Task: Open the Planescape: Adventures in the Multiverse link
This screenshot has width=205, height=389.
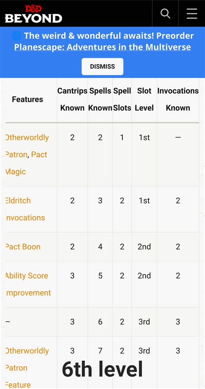Action: [x=102, y=47]
